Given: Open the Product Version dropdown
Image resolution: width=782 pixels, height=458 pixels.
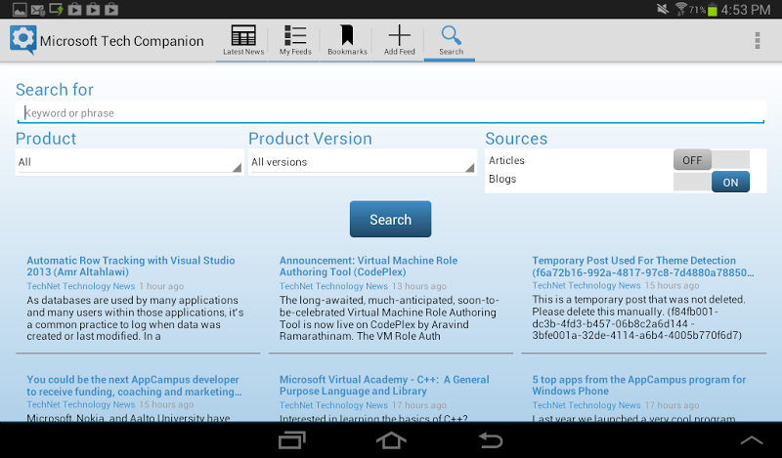Looking at the screenshot, I should tap(362, 162).
